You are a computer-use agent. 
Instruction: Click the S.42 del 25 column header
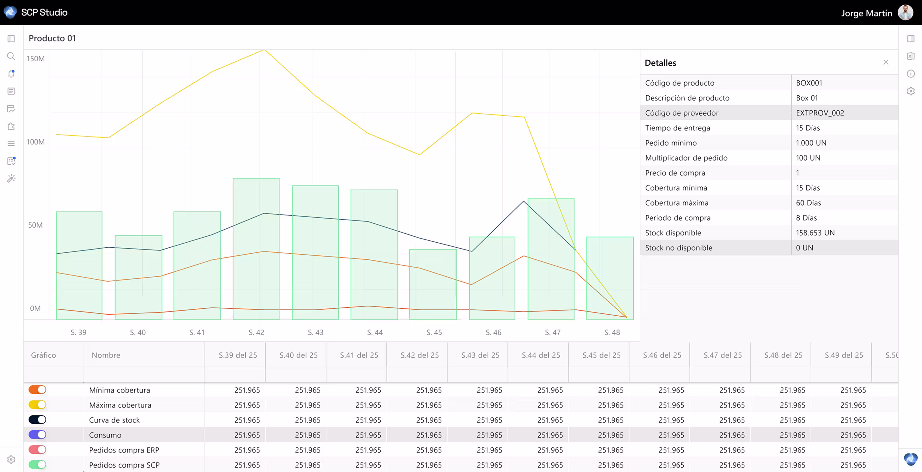pyautogui.click(x=420, y=355)
